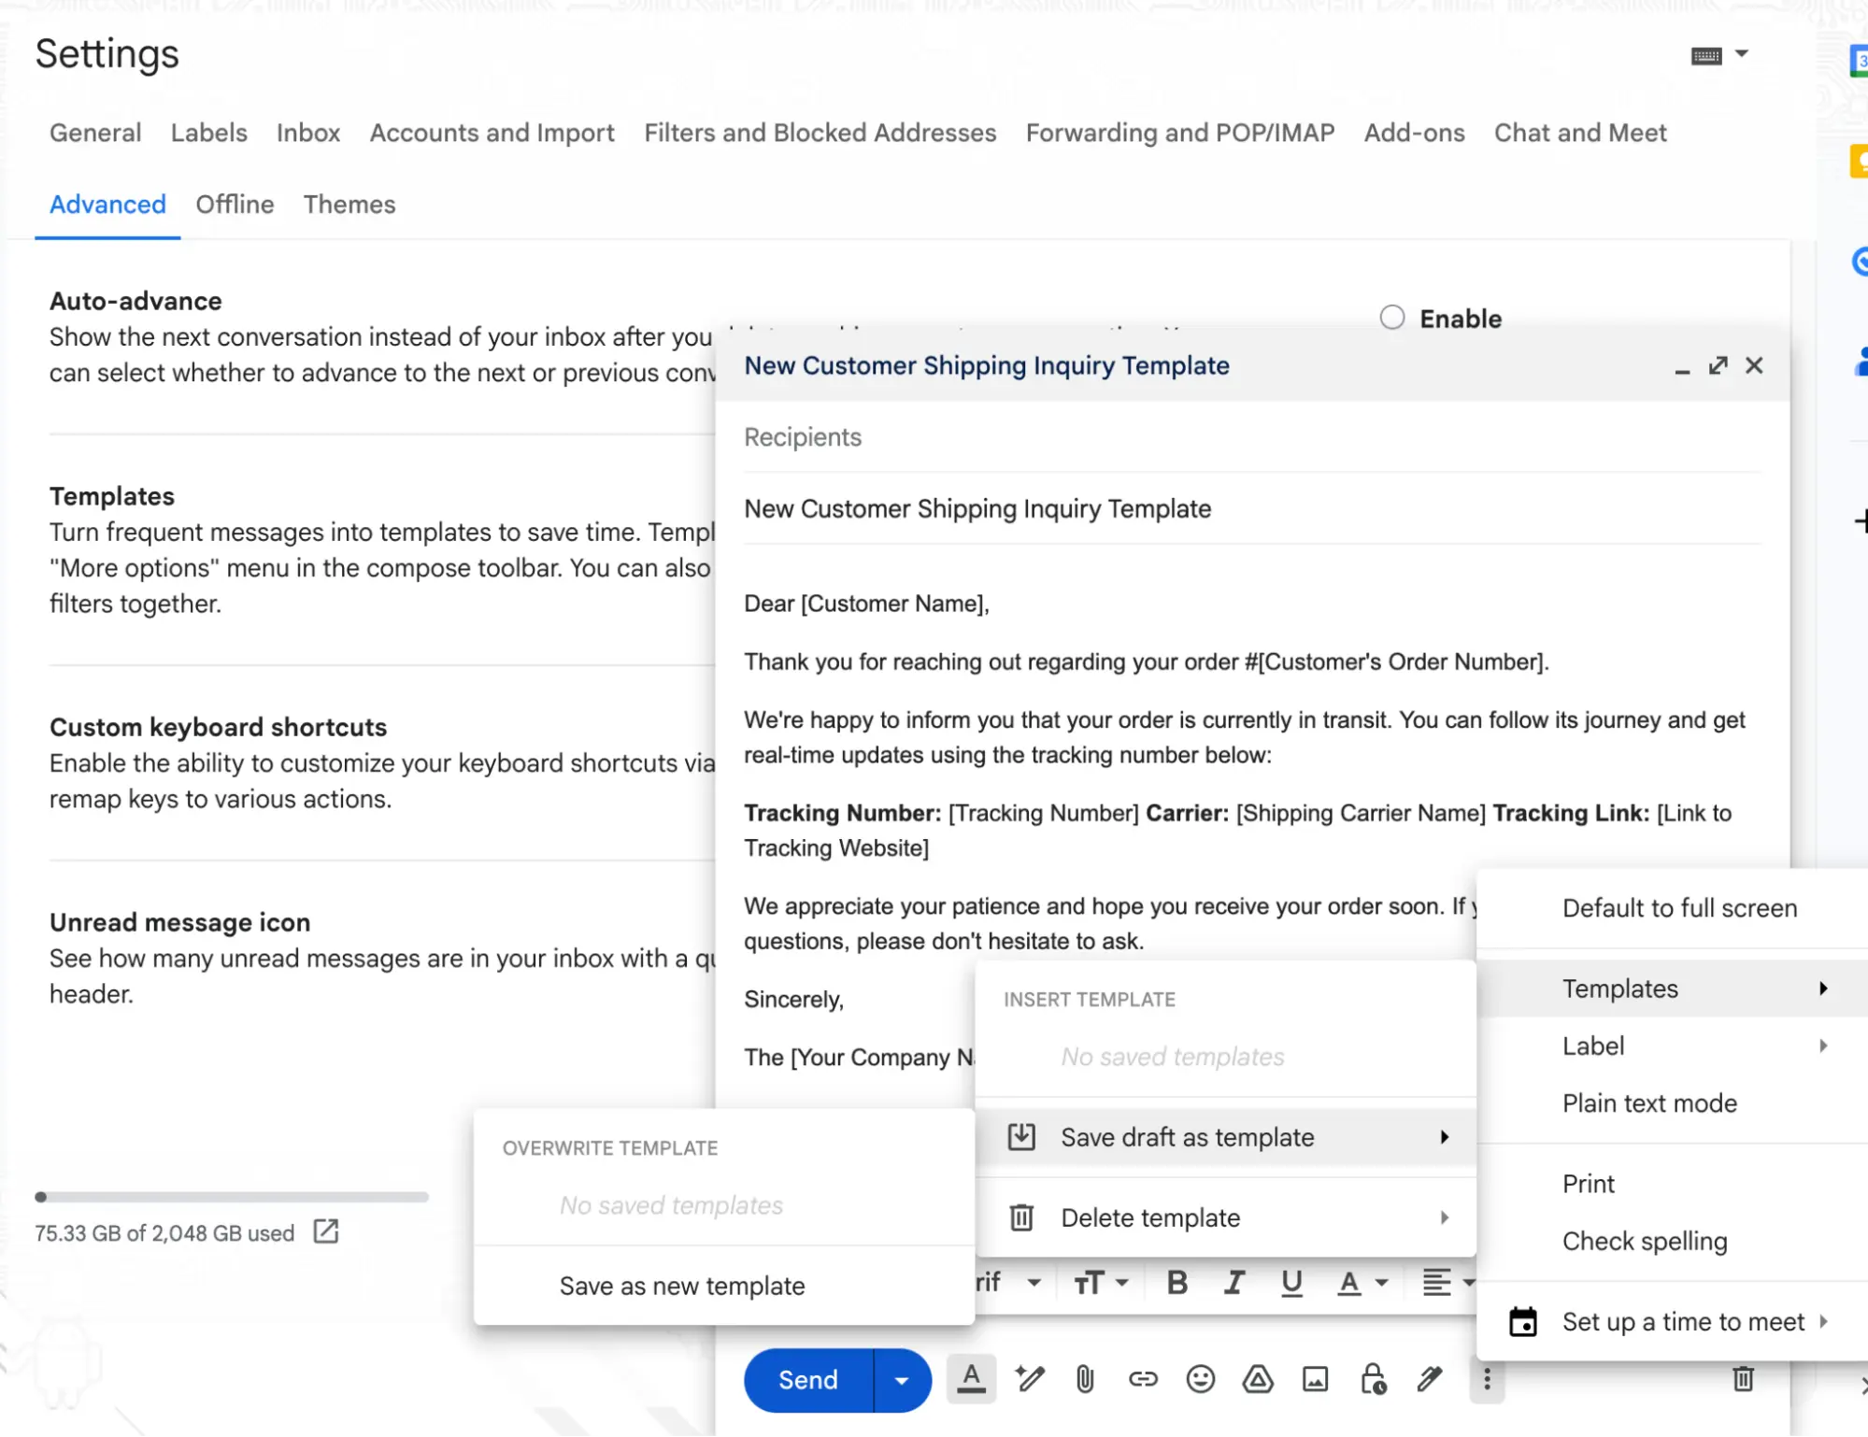The width and height of the screenshot is (1868, 1437).
Task: Discard the draft with the trash icon
Action: (1742, 1380)
